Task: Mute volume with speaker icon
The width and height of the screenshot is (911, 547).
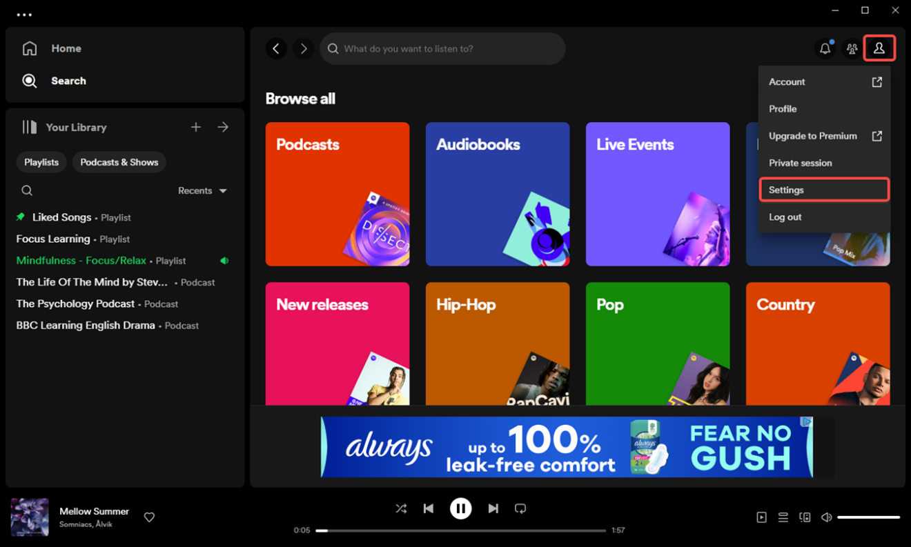Action: tap(826, 517)
